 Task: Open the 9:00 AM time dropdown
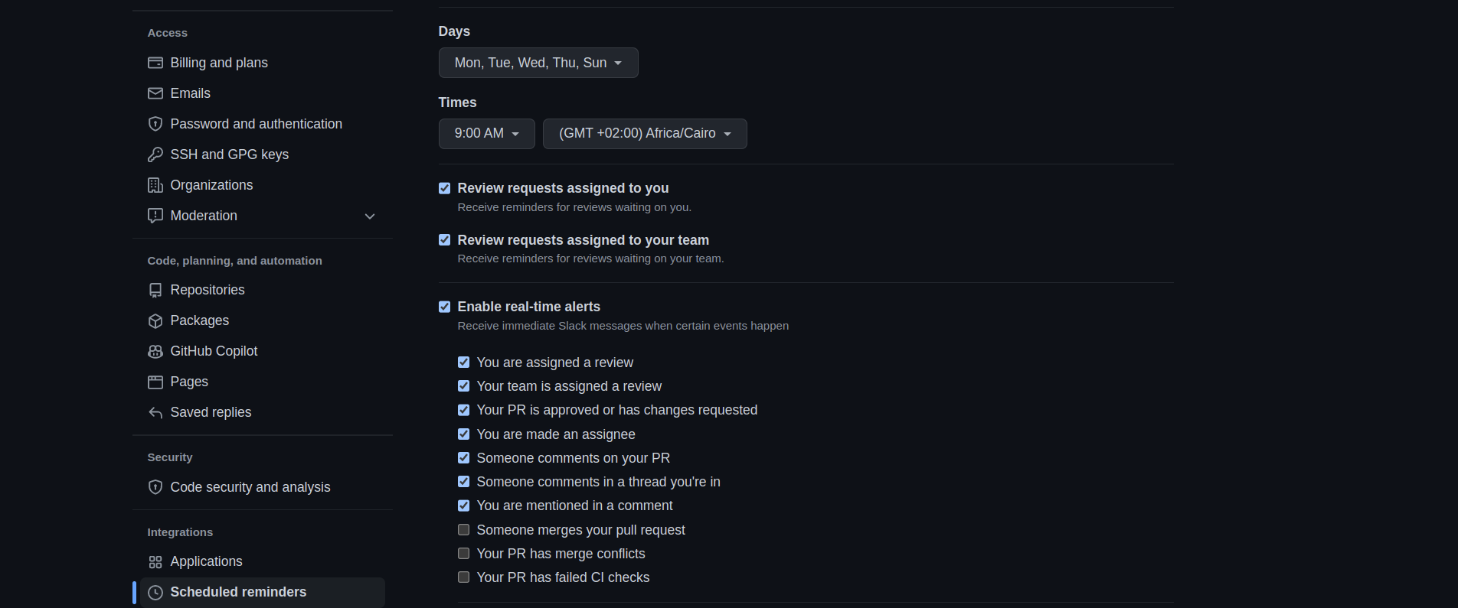(486, 134)
